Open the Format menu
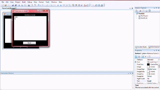The image size is (160, 90). point(41,2)
